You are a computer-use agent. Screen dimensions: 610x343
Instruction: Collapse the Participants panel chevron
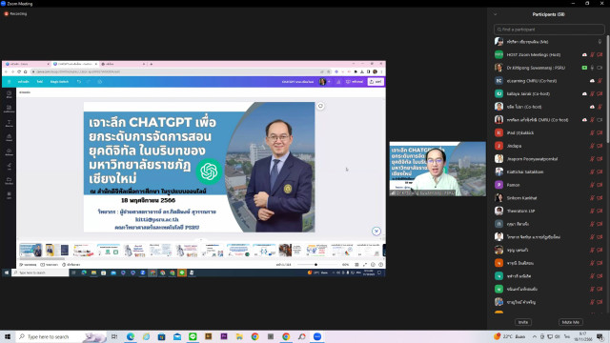click(x=496, y=14)
